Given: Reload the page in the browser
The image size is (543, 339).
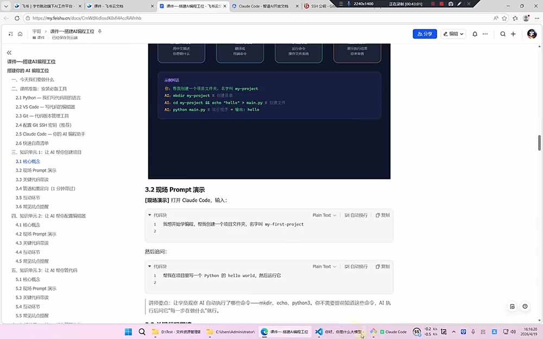Looking at the screenshot, I should 17,18.
